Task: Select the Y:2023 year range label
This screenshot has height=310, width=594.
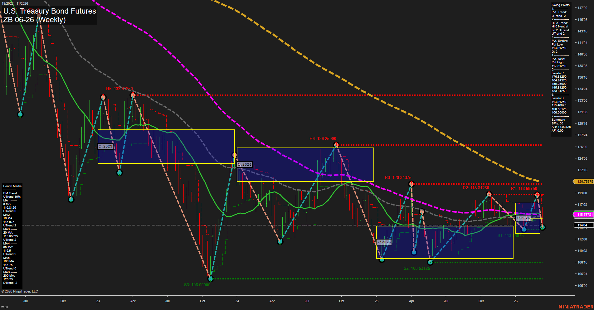Action: pos(105,146)
